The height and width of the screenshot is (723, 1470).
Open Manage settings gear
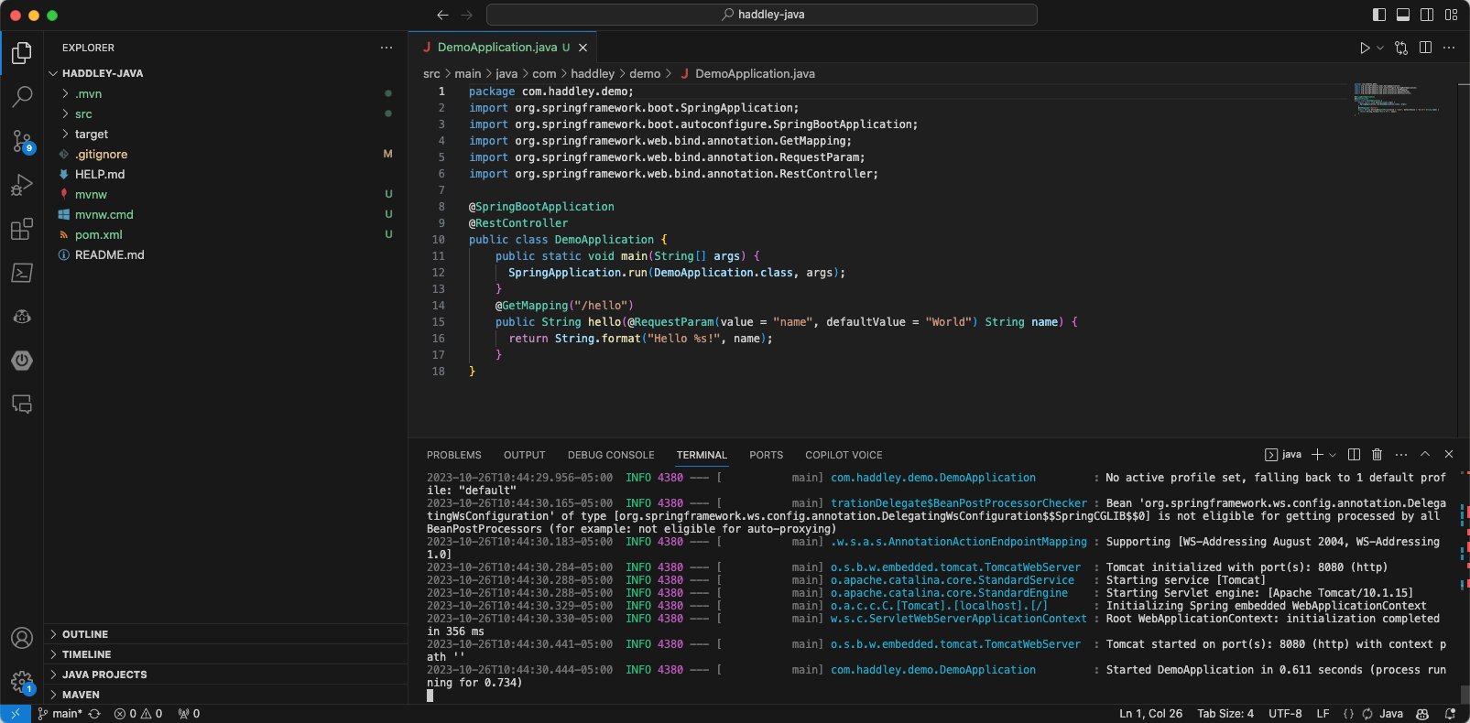tap(22, 681)
